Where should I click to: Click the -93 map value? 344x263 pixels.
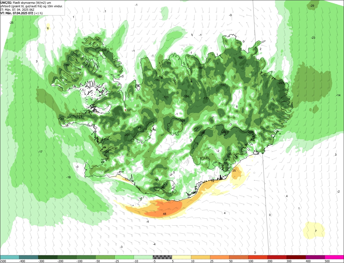100,76
